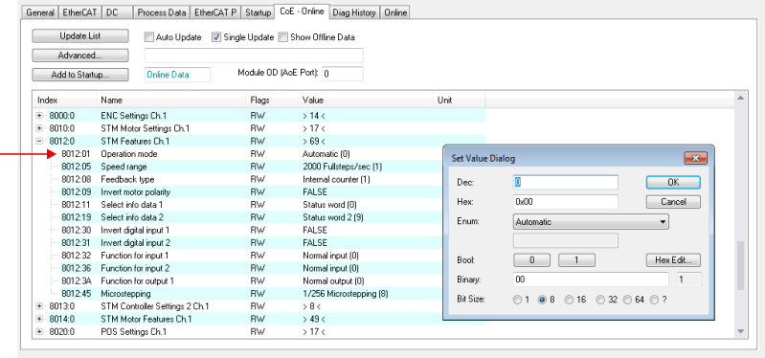Click the Binary input field
The image size is (765, 358).
point(591,280)
